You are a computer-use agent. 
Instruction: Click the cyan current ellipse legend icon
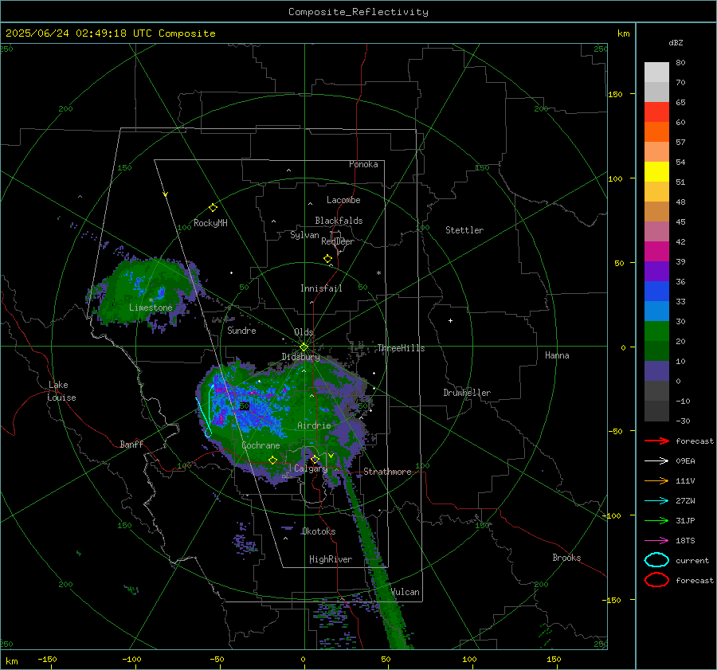pyautogui.click(x=656, y=560)
